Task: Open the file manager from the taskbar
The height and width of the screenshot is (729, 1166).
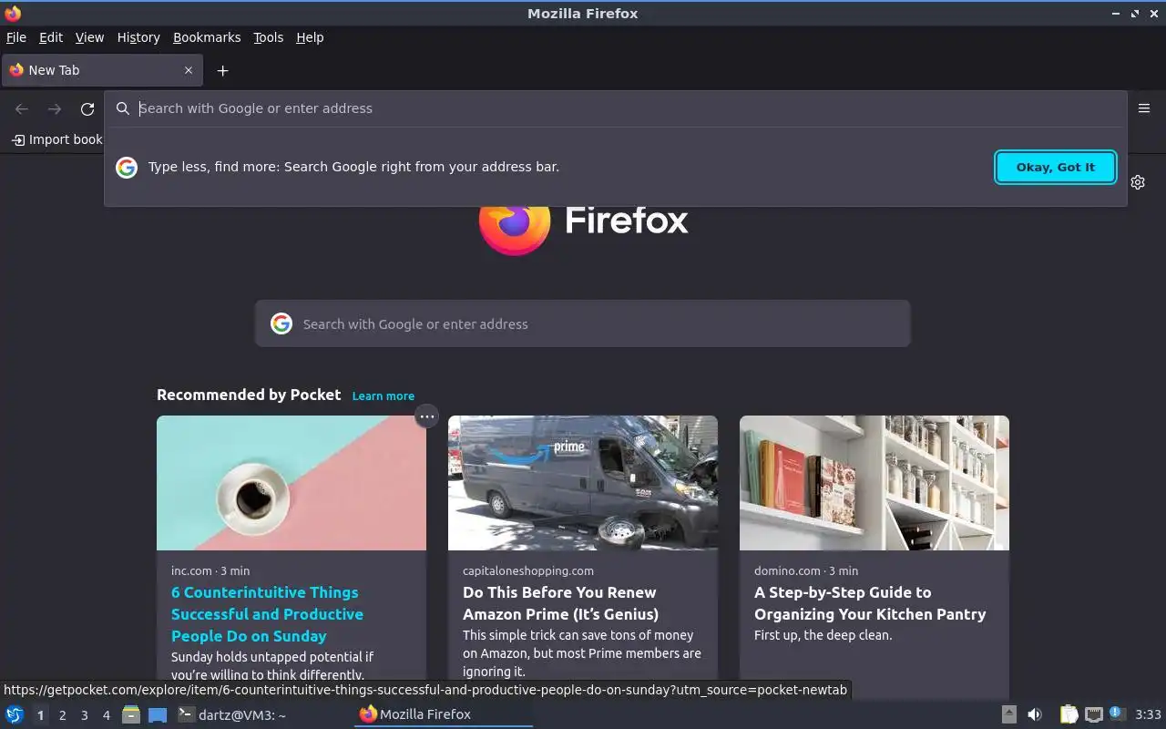Action: [131, 714]
